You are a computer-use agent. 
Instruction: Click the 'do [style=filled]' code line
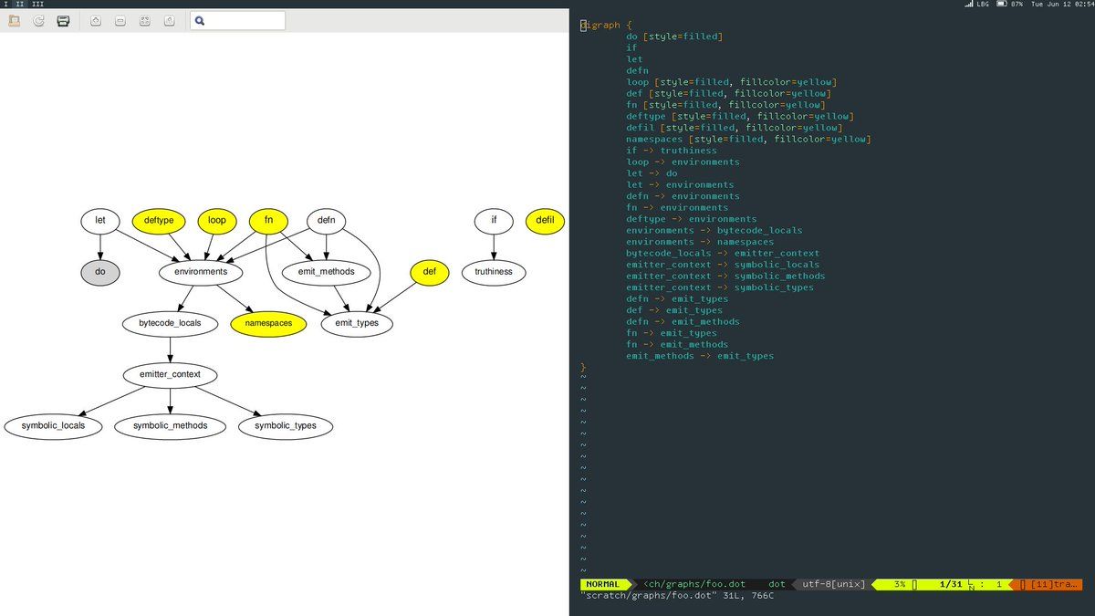(x=673, y=37)
